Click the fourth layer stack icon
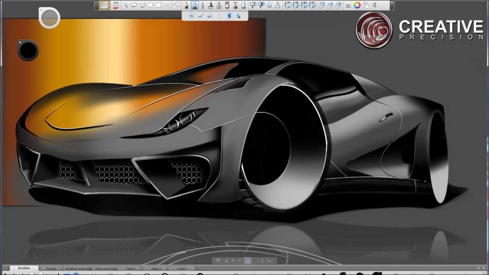 pyautogui.click(x=313, y=5)
